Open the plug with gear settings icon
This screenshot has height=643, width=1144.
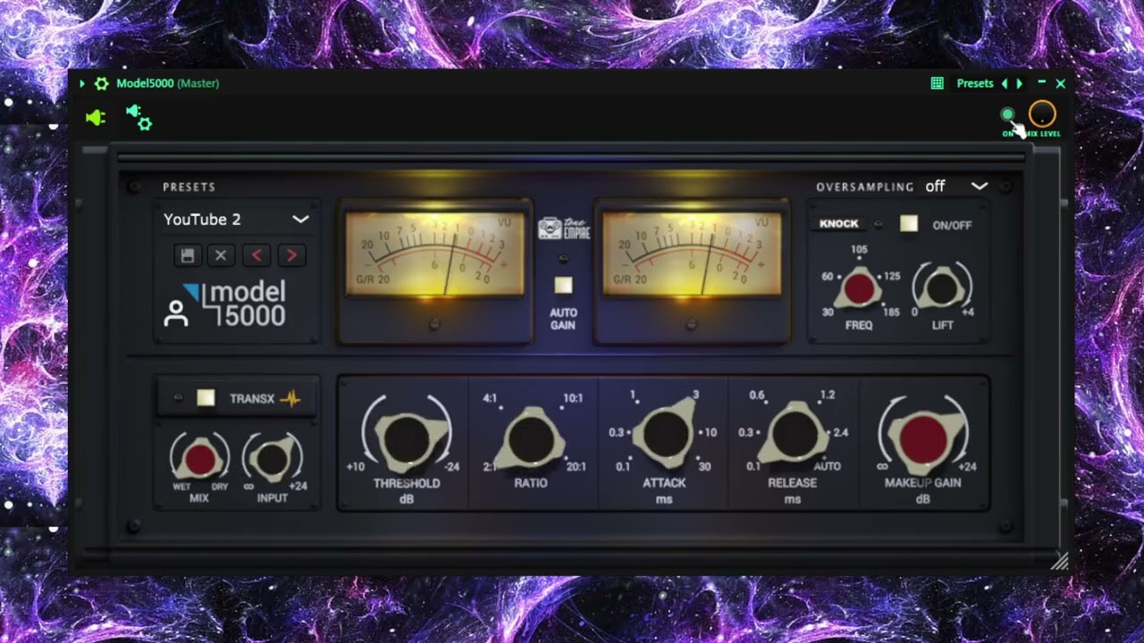139,118
